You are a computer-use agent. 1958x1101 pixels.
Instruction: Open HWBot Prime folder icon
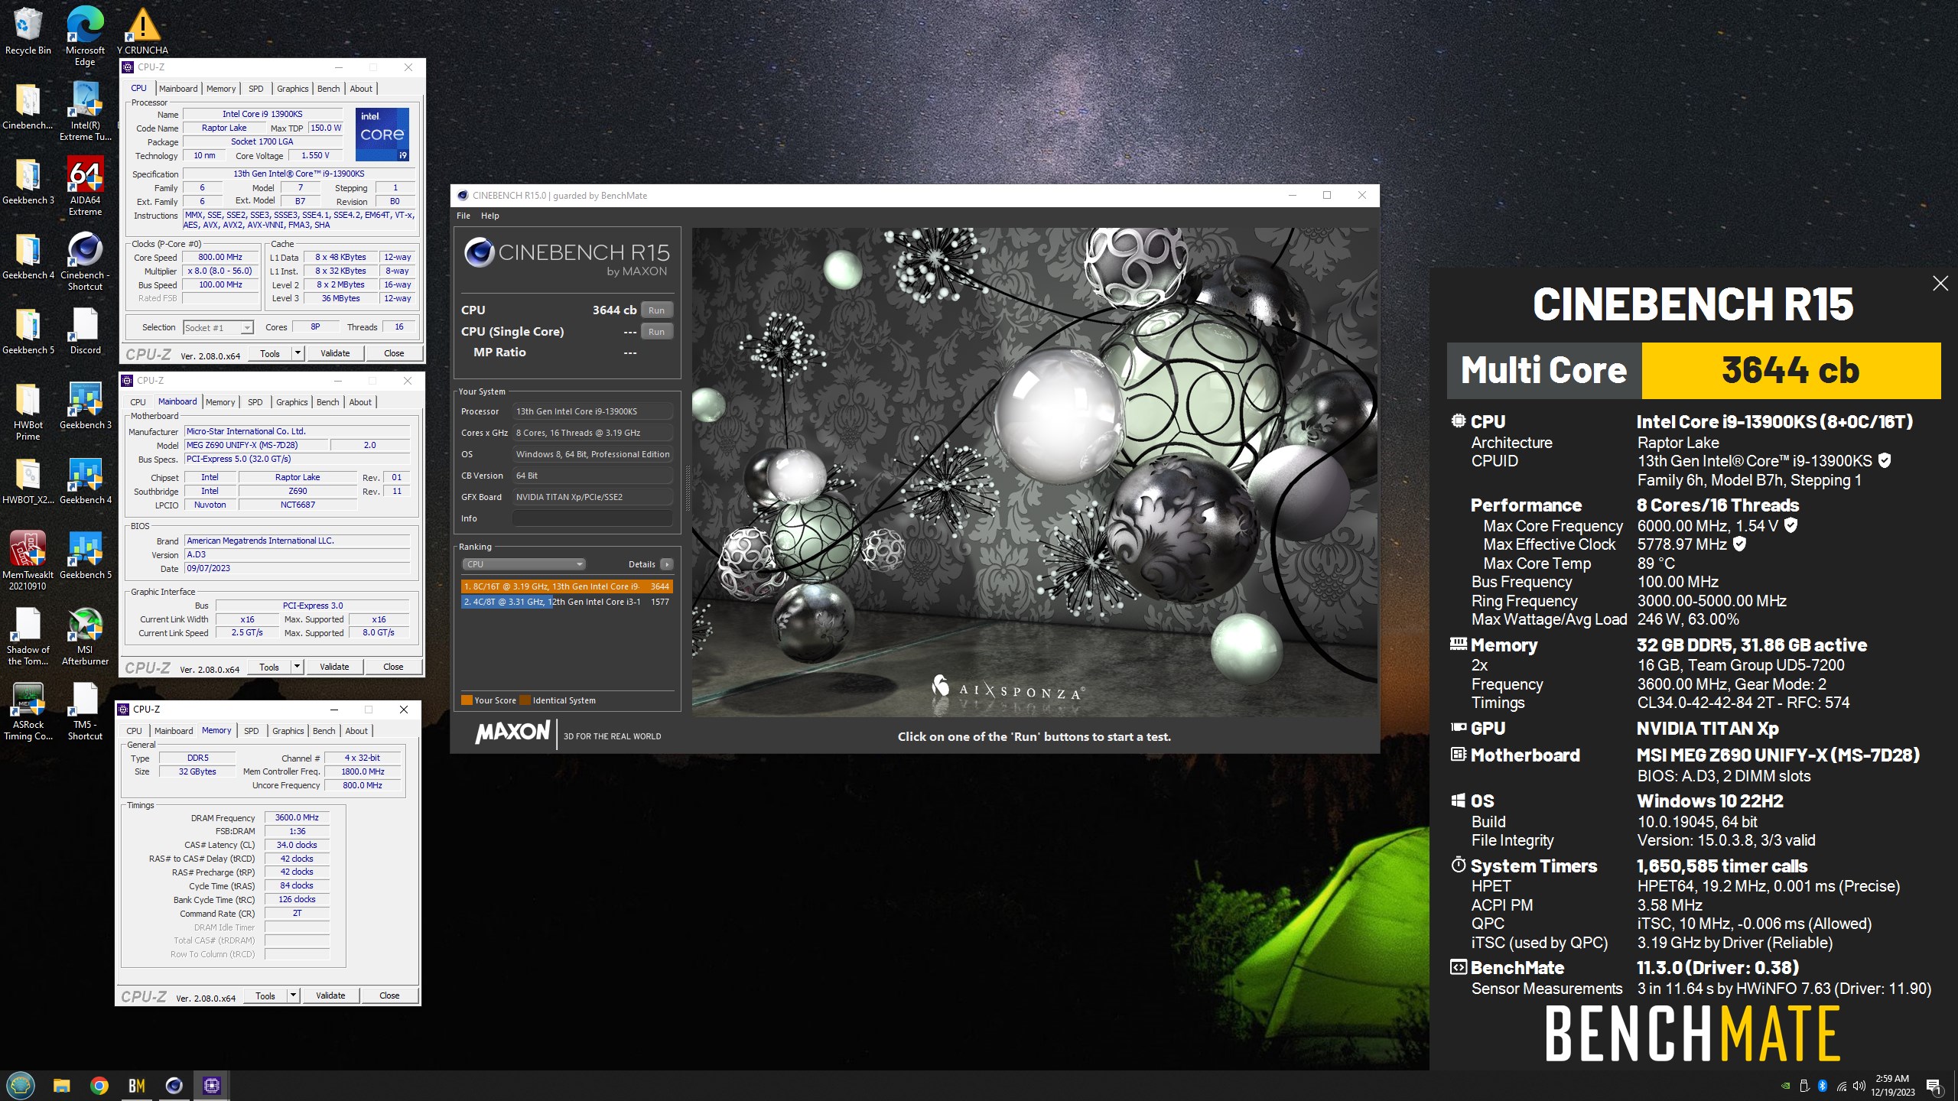28,411
